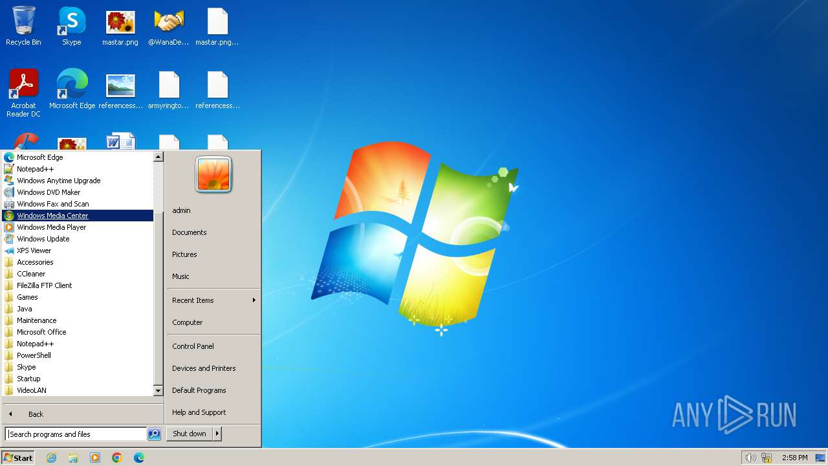Image resolution: width=828 pixels, height=466 pixels.
Task: Open Computer from the Start menu
Action: [x=213, y=322]
